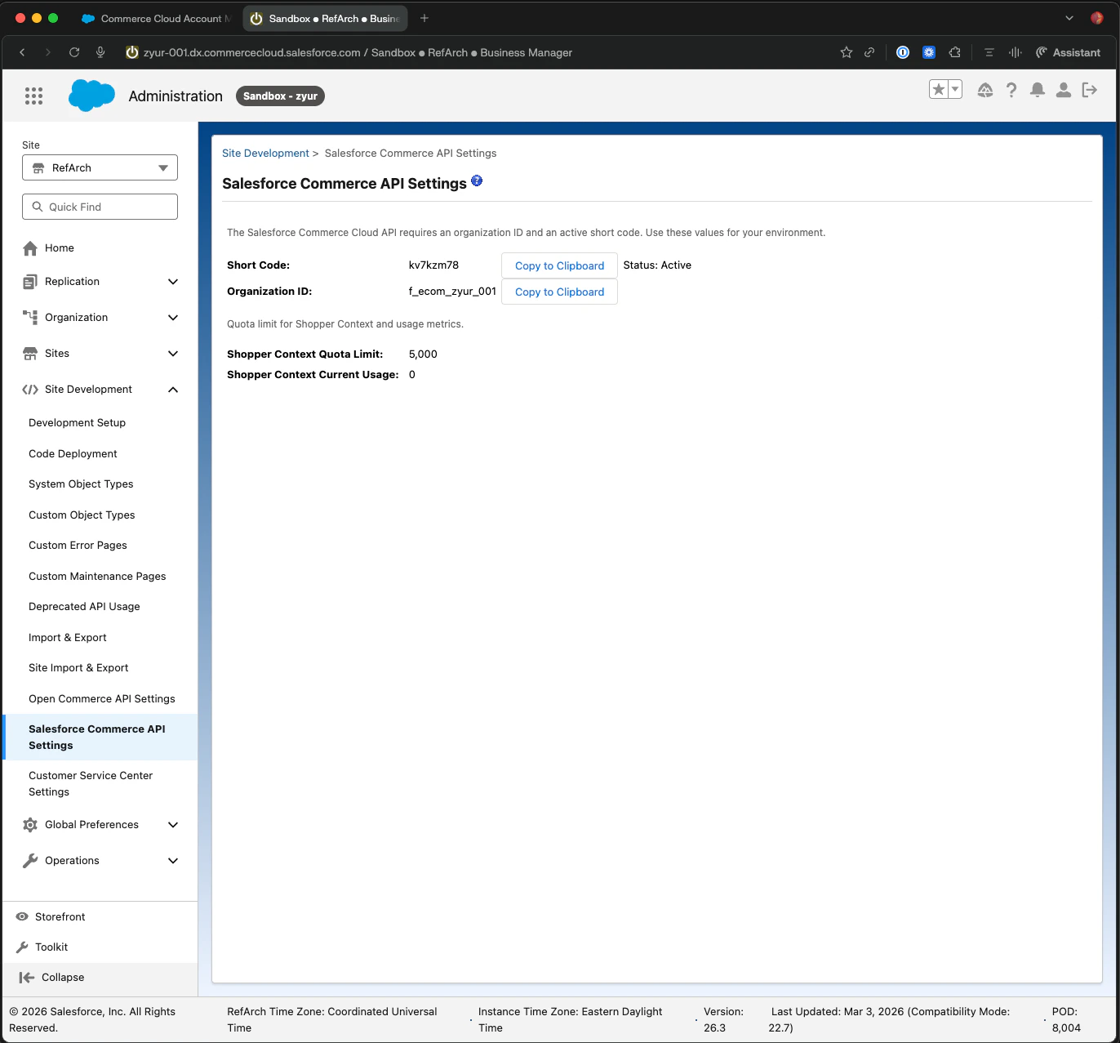1120x1043 pixels.
Task: Open the 1Password extension icon
Action: 903,52
